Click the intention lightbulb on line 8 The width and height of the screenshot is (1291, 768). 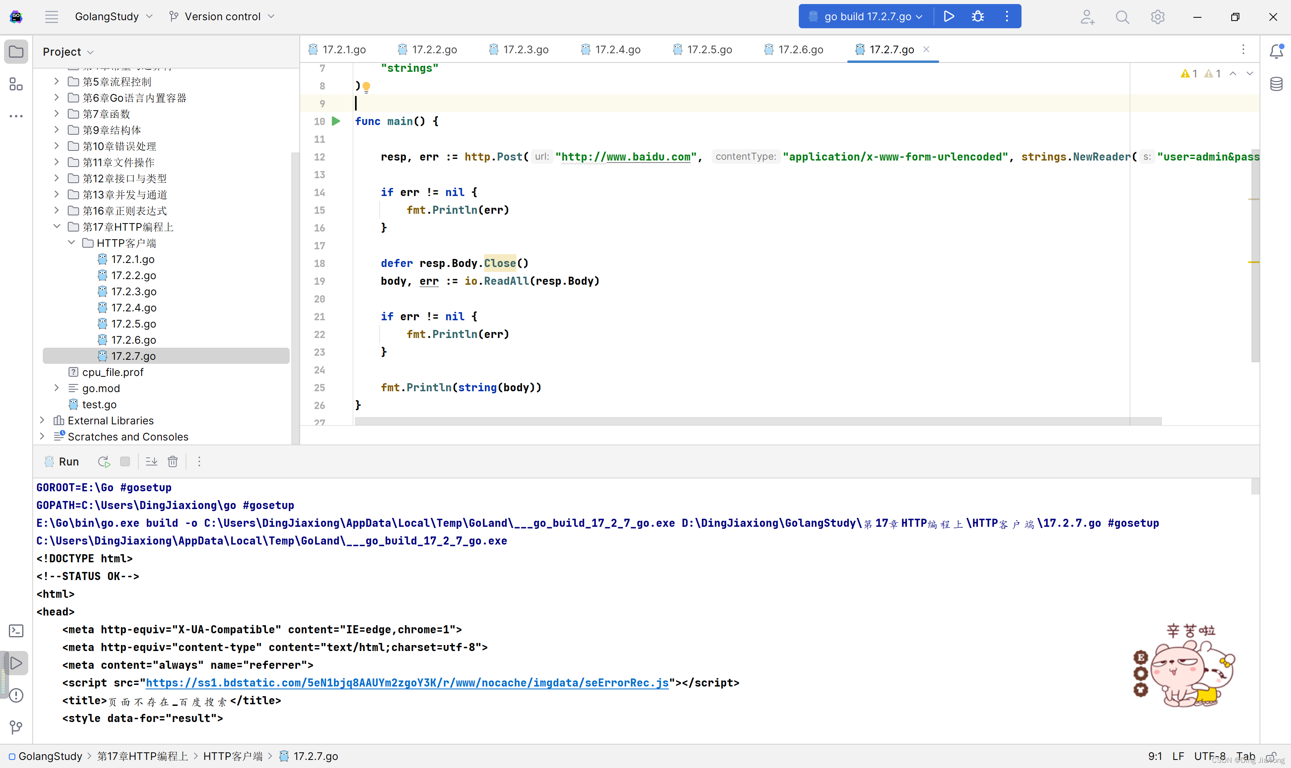click(x=366, y=87)
